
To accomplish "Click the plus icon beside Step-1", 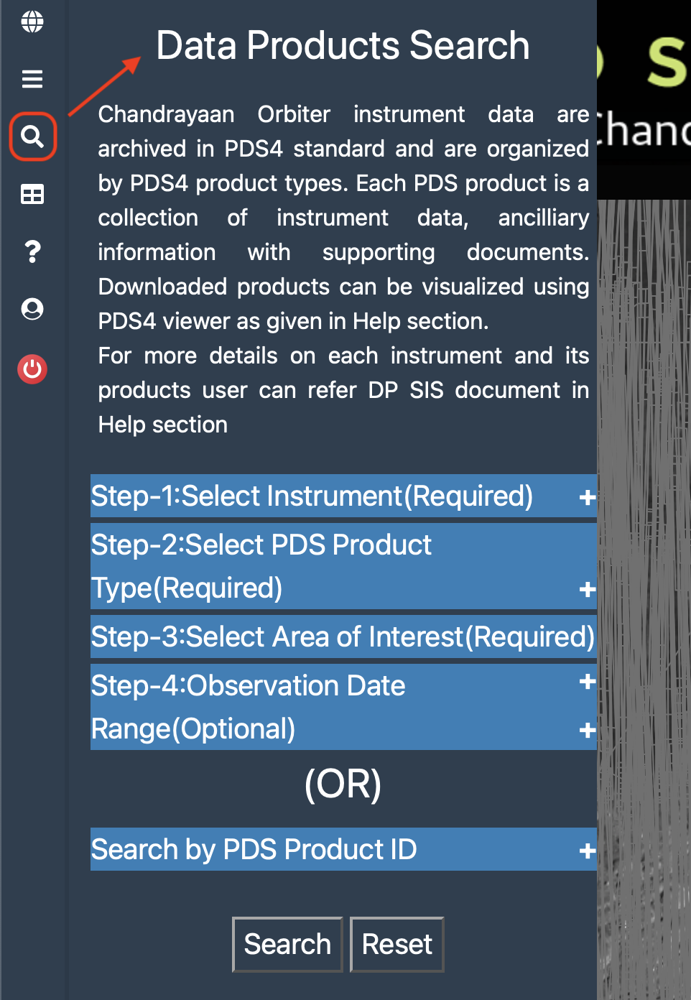I will [x=587, y=496].
